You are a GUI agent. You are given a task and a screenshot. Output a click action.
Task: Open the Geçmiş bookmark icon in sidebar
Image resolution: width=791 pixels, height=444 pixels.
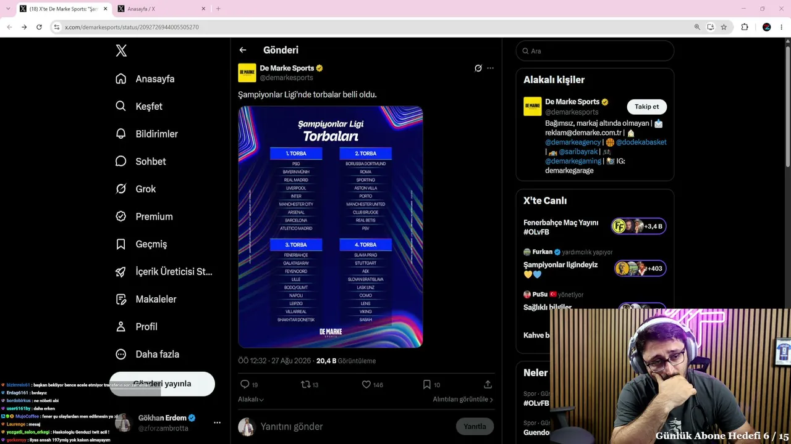121,244
